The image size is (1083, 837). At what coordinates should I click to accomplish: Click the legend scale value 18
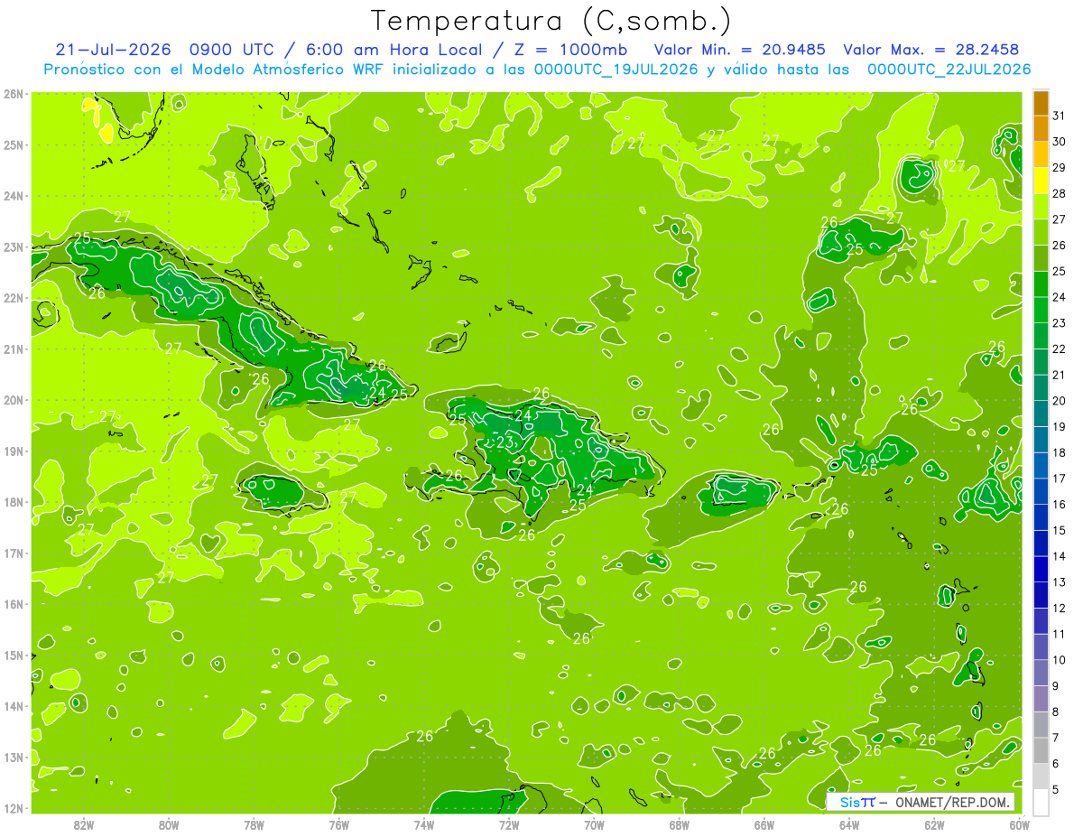[1060, 453]
